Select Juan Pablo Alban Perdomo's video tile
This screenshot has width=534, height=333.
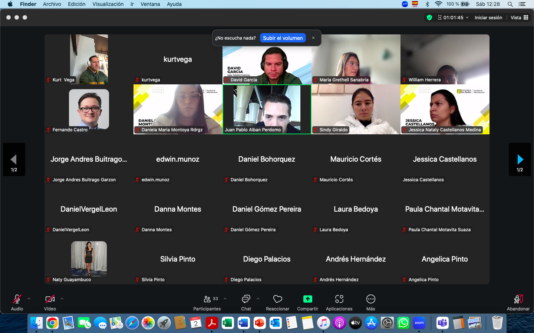coord(267,109)
